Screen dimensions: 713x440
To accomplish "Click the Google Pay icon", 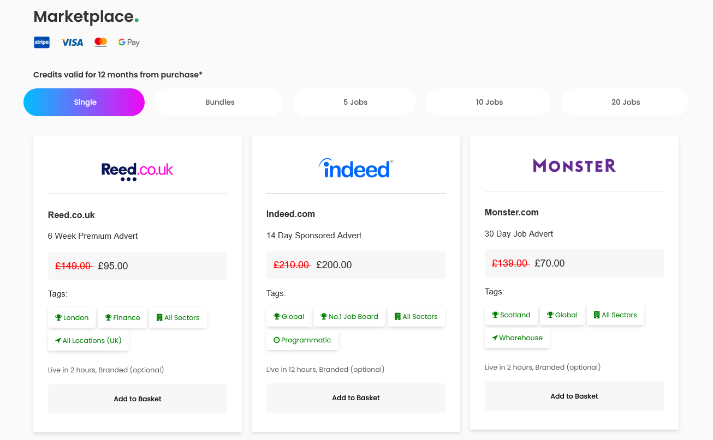I will (x=129, y=43).
